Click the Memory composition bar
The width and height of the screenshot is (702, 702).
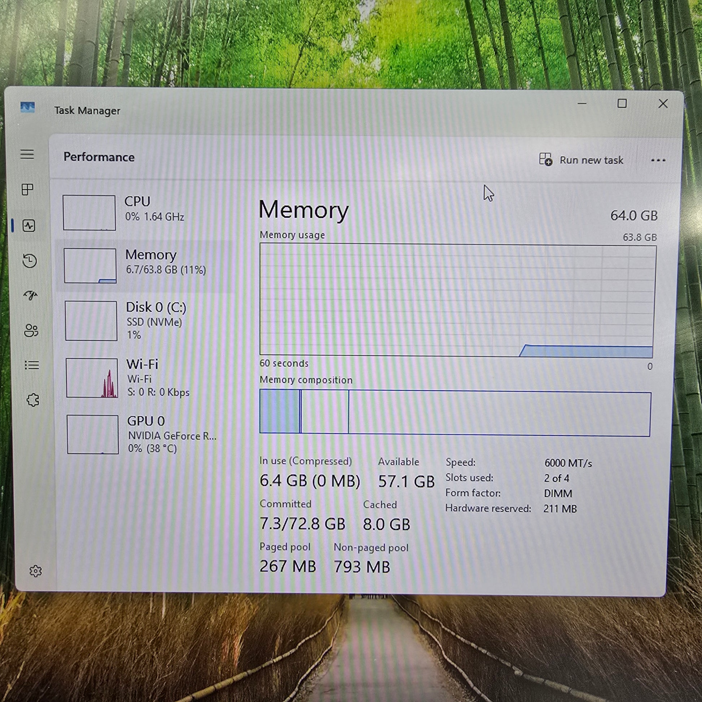click(455, 413)
